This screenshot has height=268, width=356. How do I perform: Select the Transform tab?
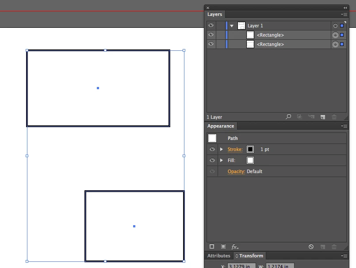point(249,256)
